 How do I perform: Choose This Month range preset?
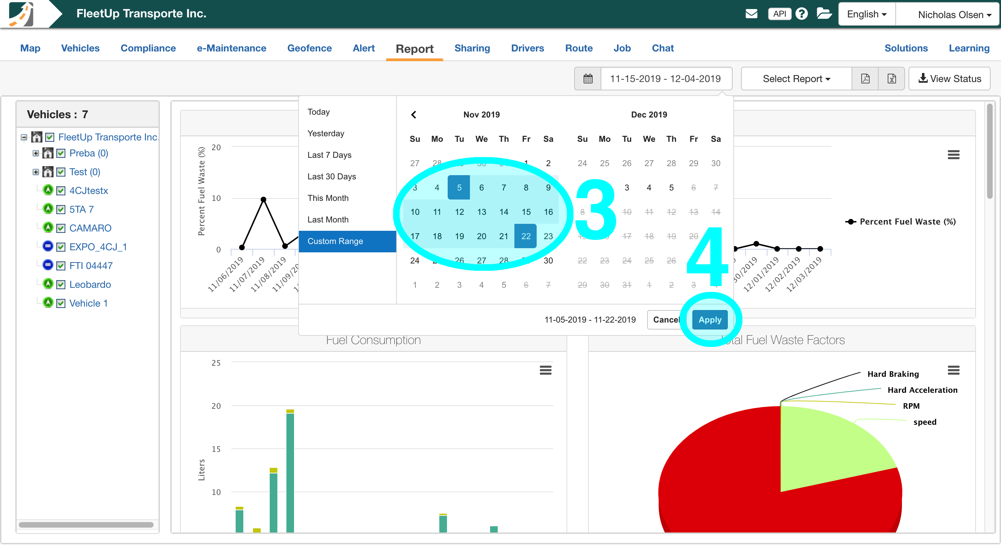click(348, 198)
